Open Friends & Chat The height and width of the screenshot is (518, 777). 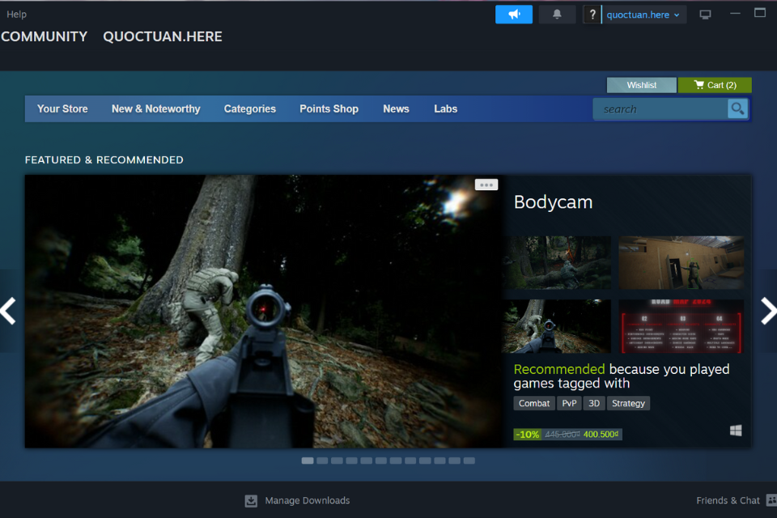coord(728,501)
